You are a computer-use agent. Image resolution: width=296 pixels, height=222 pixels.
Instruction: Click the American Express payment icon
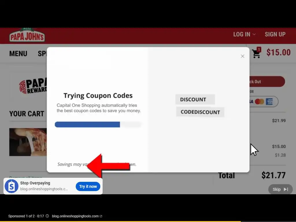point(269,101)
